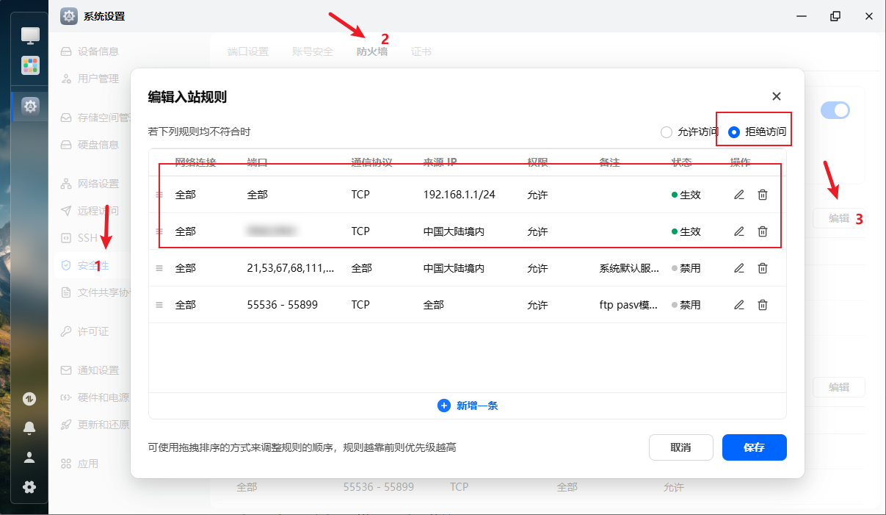This screenshot has width=886, height=515.
Task: Open user profile icon in dock
Action: 29,458
